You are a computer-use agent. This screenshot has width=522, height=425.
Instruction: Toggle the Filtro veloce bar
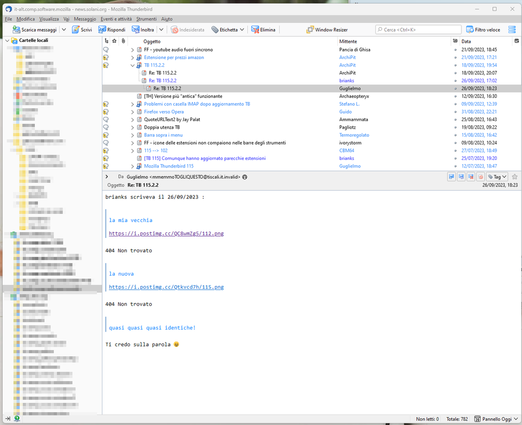pyautogui.click(x=483, y=30)
